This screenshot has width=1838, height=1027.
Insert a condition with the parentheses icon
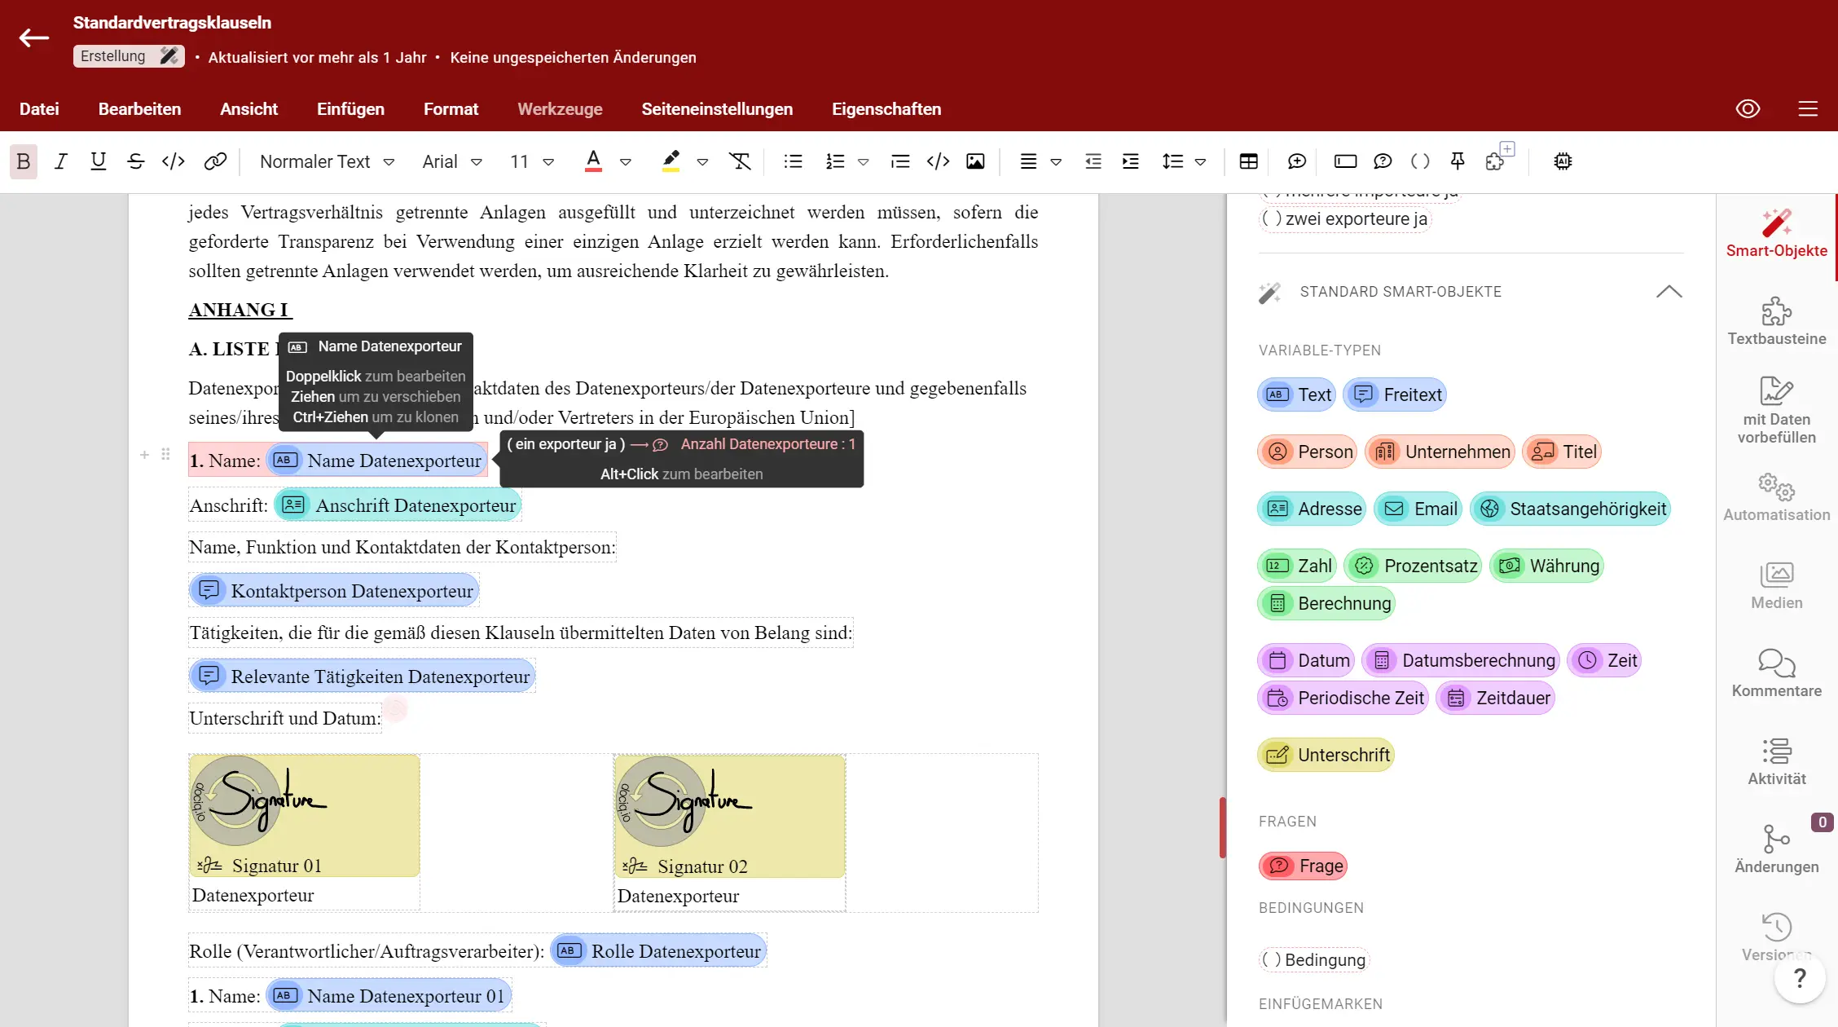point(1420,161)
